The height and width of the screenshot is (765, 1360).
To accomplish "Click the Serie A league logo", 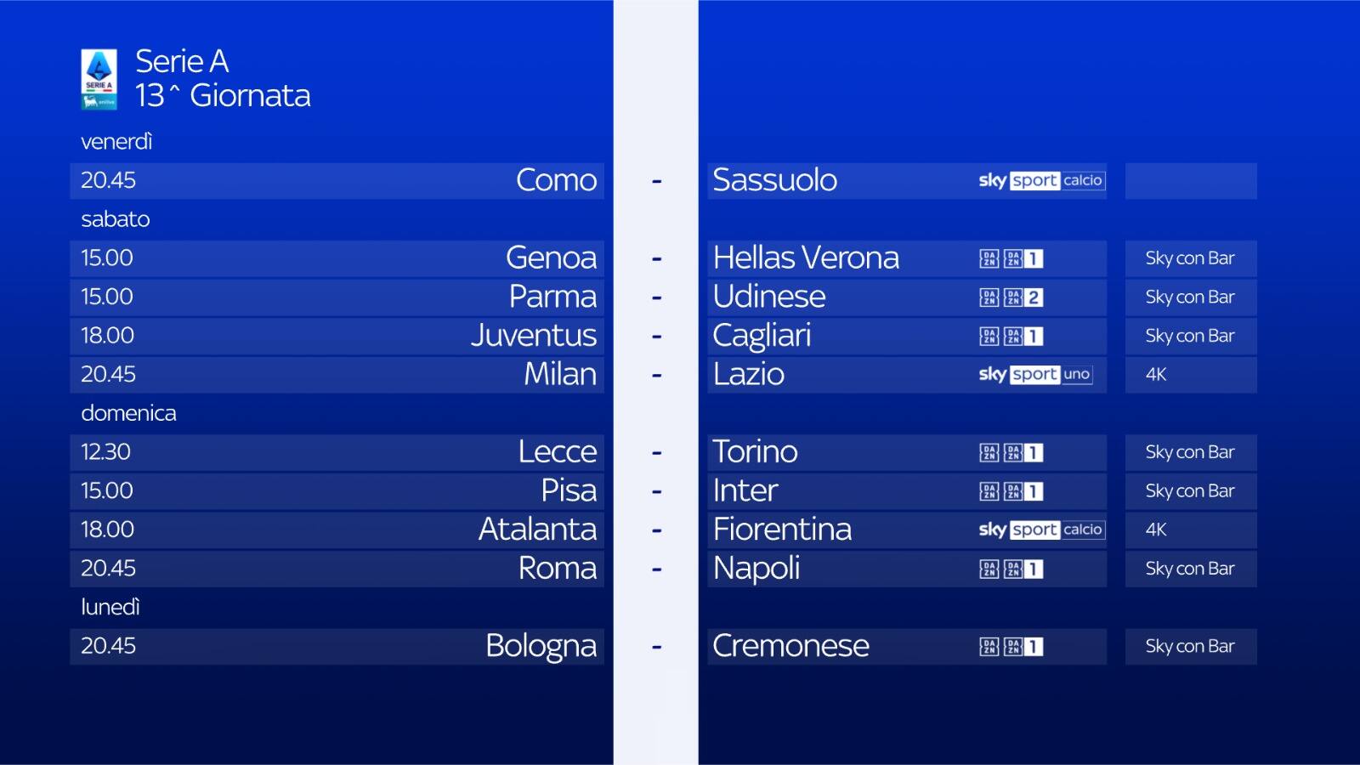I will (x=99, y=79).
